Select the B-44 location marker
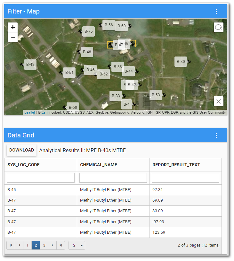The height and width of the screenshot is (261, 234). (137, 71)
